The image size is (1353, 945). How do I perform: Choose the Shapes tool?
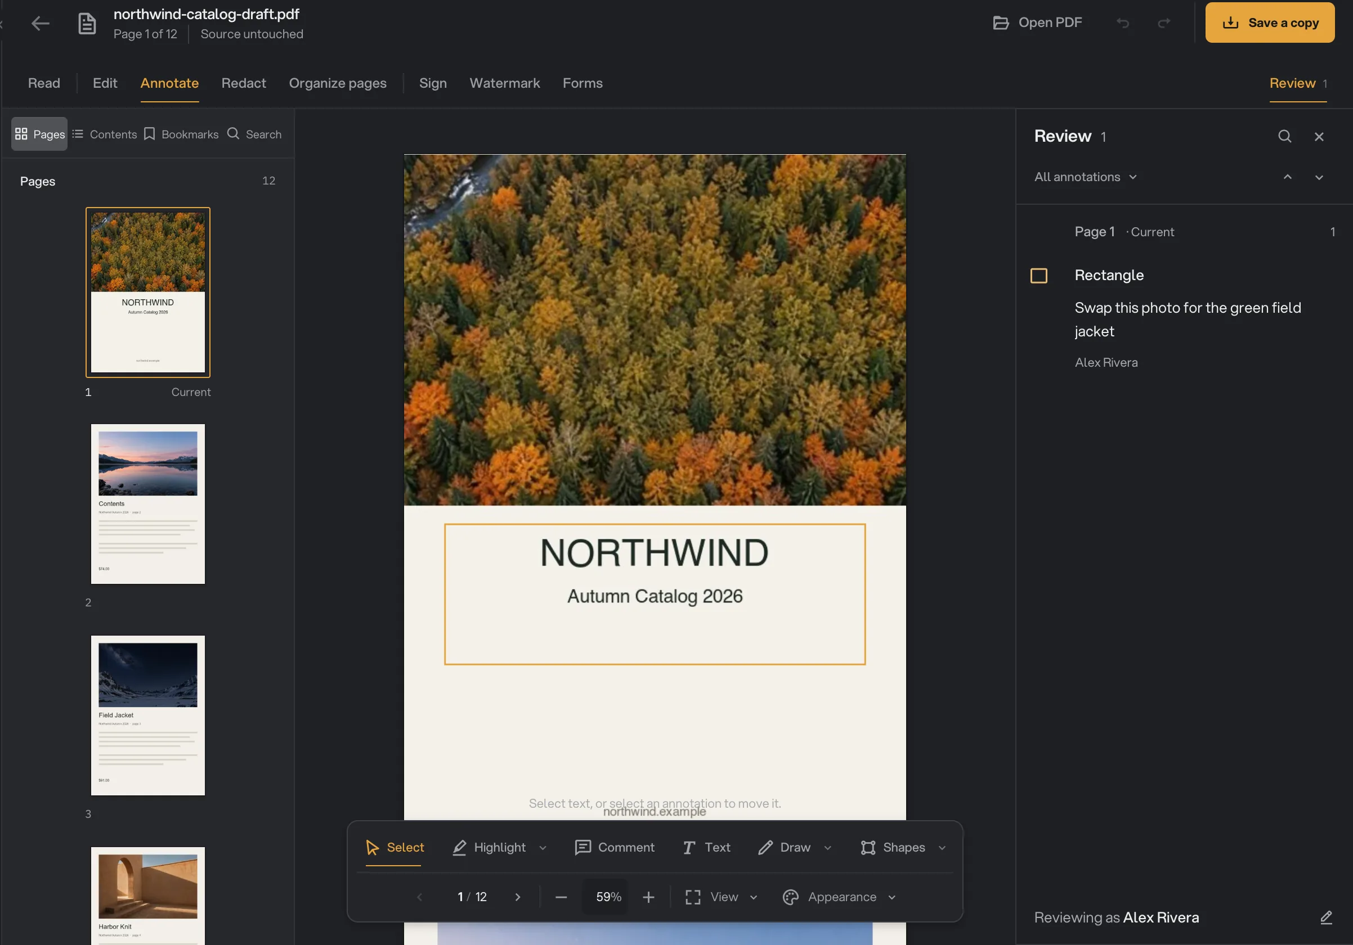tap(892, 847)
